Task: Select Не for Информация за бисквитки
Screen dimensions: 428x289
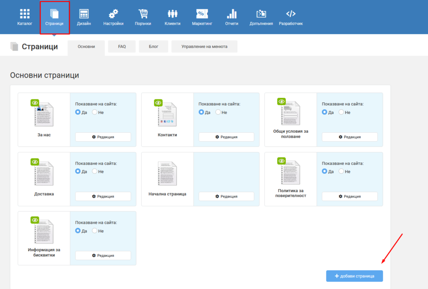Action: (x=94, y=231)
